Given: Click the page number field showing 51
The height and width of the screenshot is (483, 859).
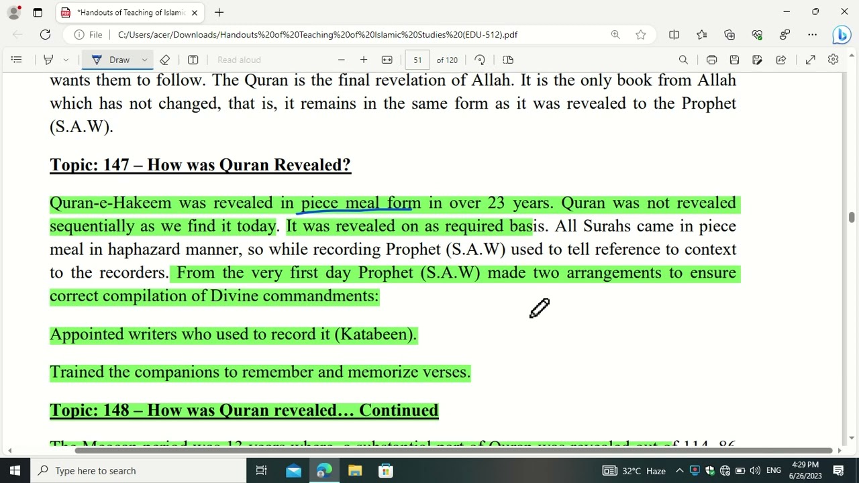Looking at the screenshot, I should 417,60.
